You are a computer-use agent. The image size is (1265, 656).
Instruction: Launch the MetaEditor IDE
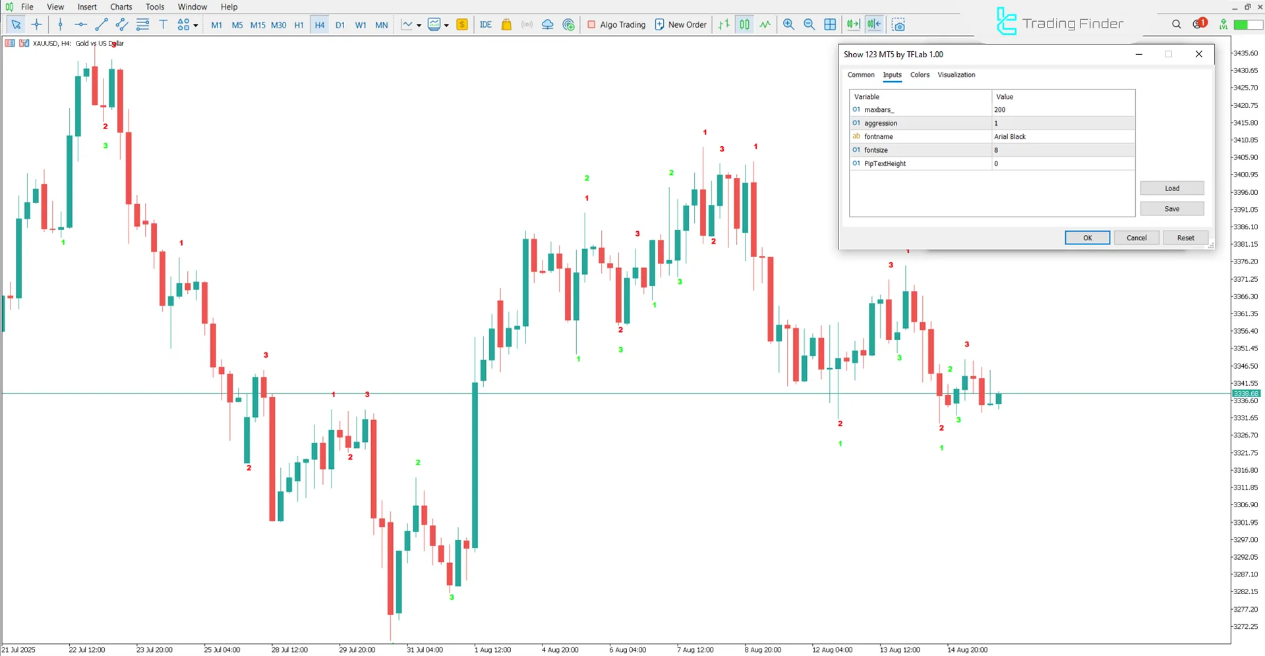point(486,24)
